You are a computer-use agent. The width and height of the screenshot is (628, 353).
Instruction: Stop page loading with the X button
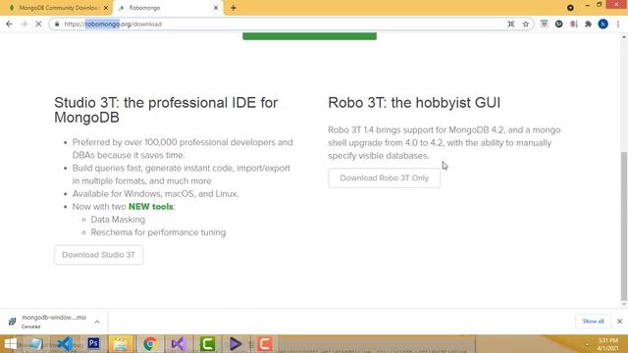pyautogui.click(x=38, y=24)
